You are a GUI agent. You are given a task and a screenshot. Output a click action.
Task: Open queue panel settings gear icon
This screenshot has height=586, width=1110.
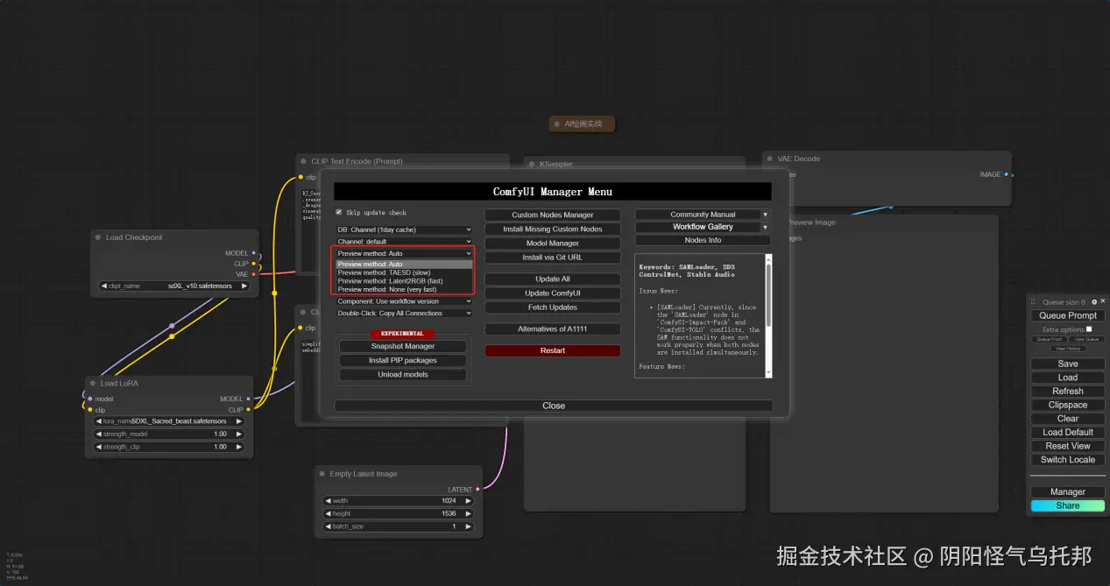(x=1094, y=301)
